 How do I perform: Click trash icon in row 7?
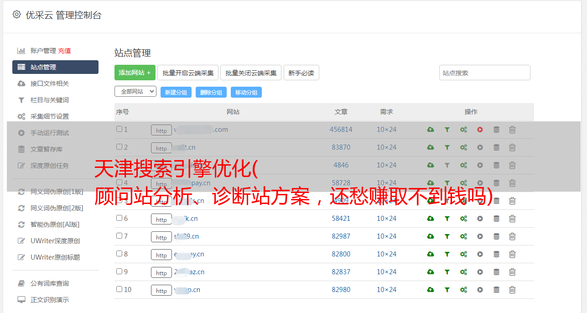point(512,236)
